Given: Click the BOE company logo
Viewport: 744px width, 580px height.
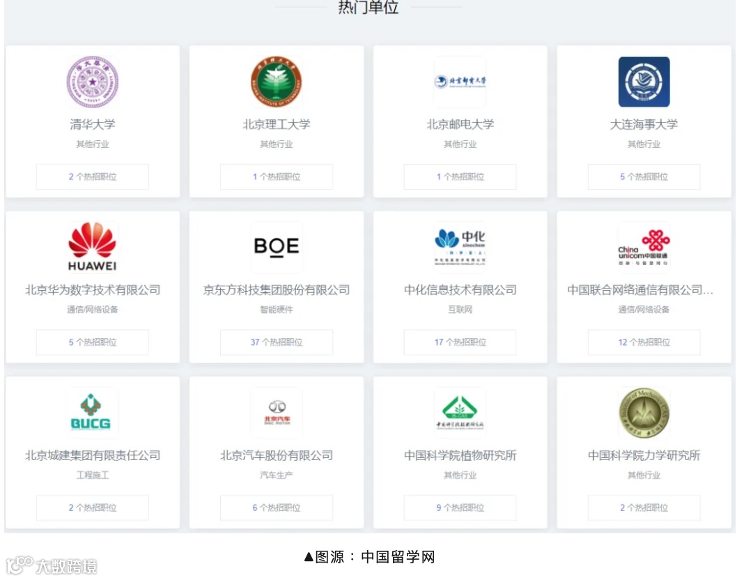Looking at the screenshot, I should coord(276,247).
